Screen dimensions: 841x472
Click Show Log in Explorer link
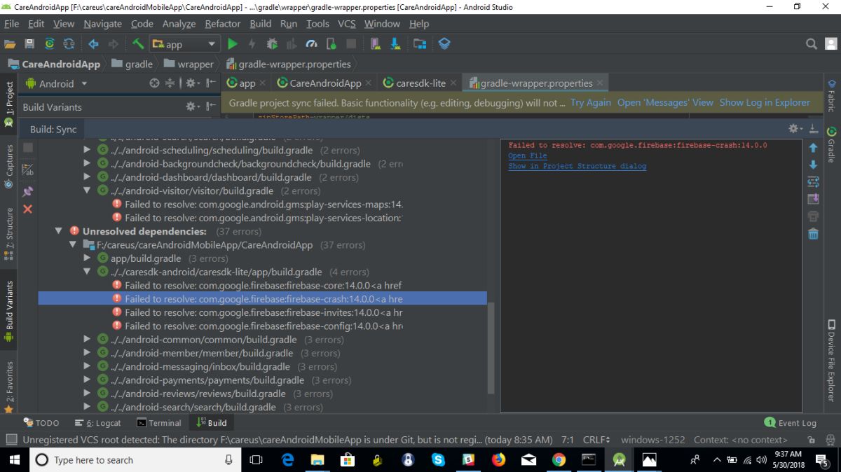765,102
